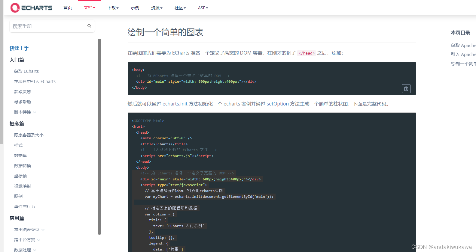This screenshot has height=252, width=476.
Task: Open the 事件与行为 sidebar page
Action: (25, 206)
